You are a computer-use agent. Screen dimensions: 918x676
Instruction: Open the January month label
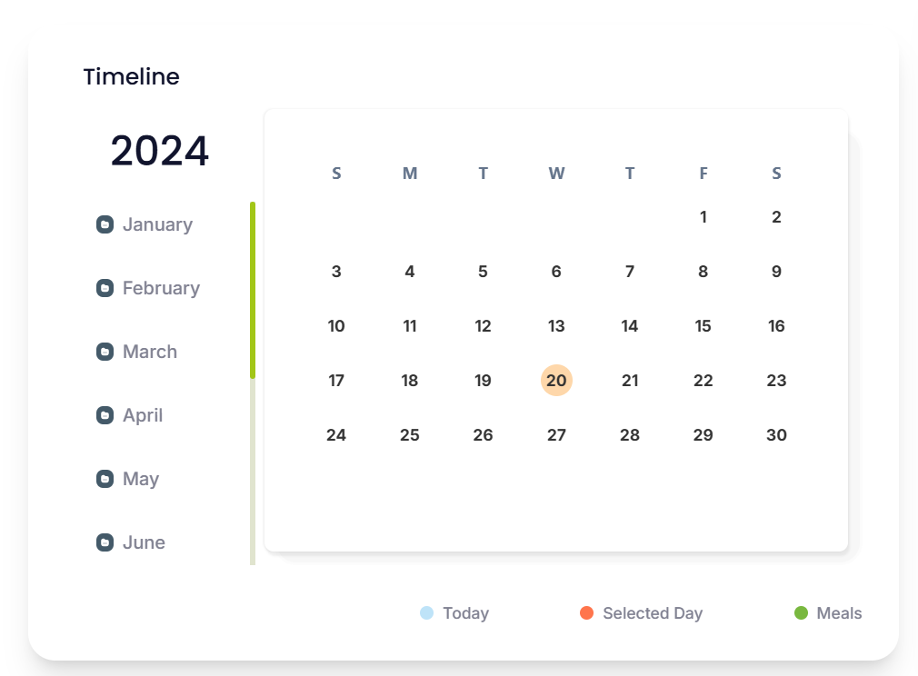pyautogui.click(x=157, y=224)
